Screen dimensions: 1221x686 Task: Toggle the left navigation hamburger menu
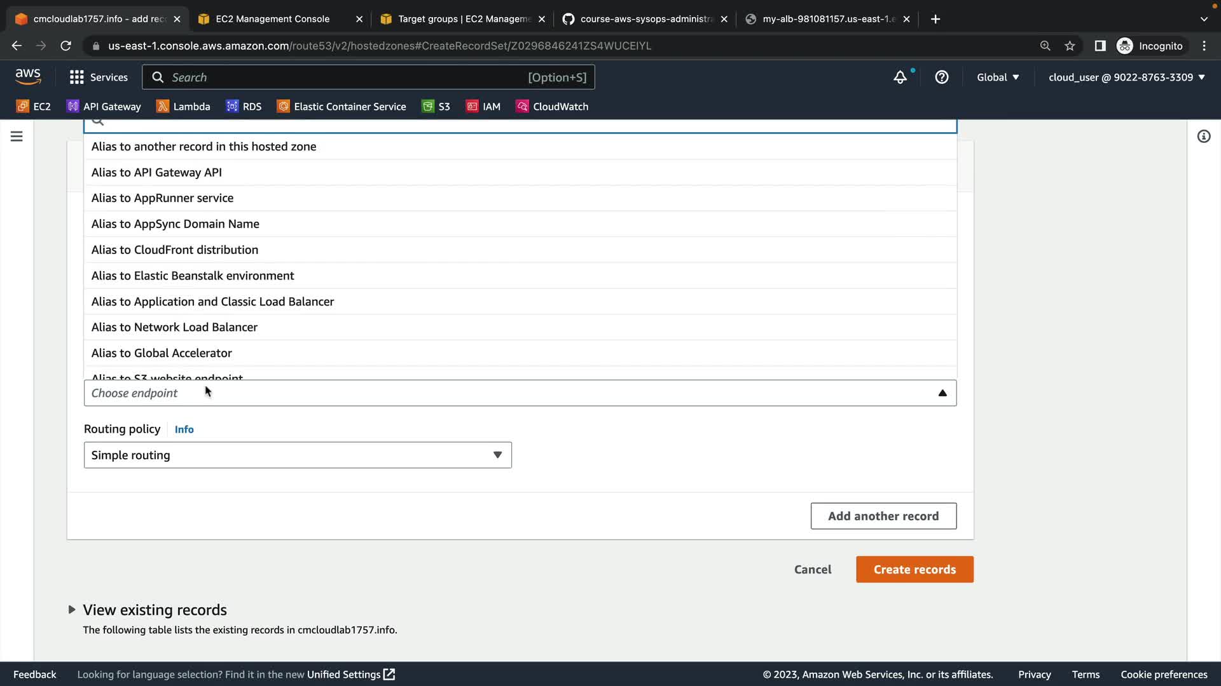[x=17, y=137]
